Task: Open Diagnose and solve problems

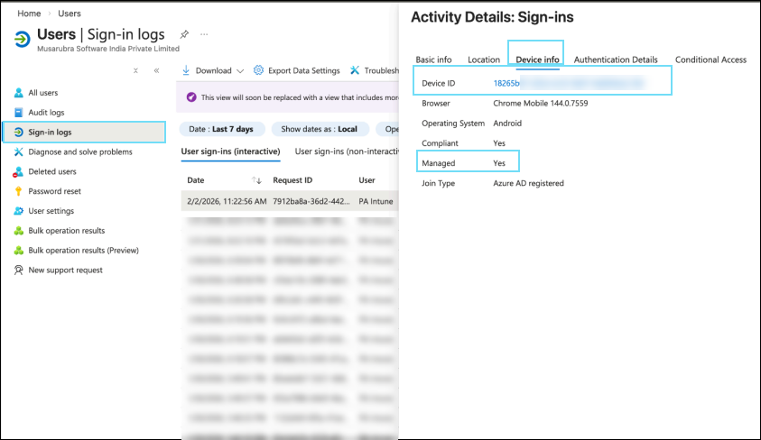Action: pyautogui.click(x=79, y=151)
